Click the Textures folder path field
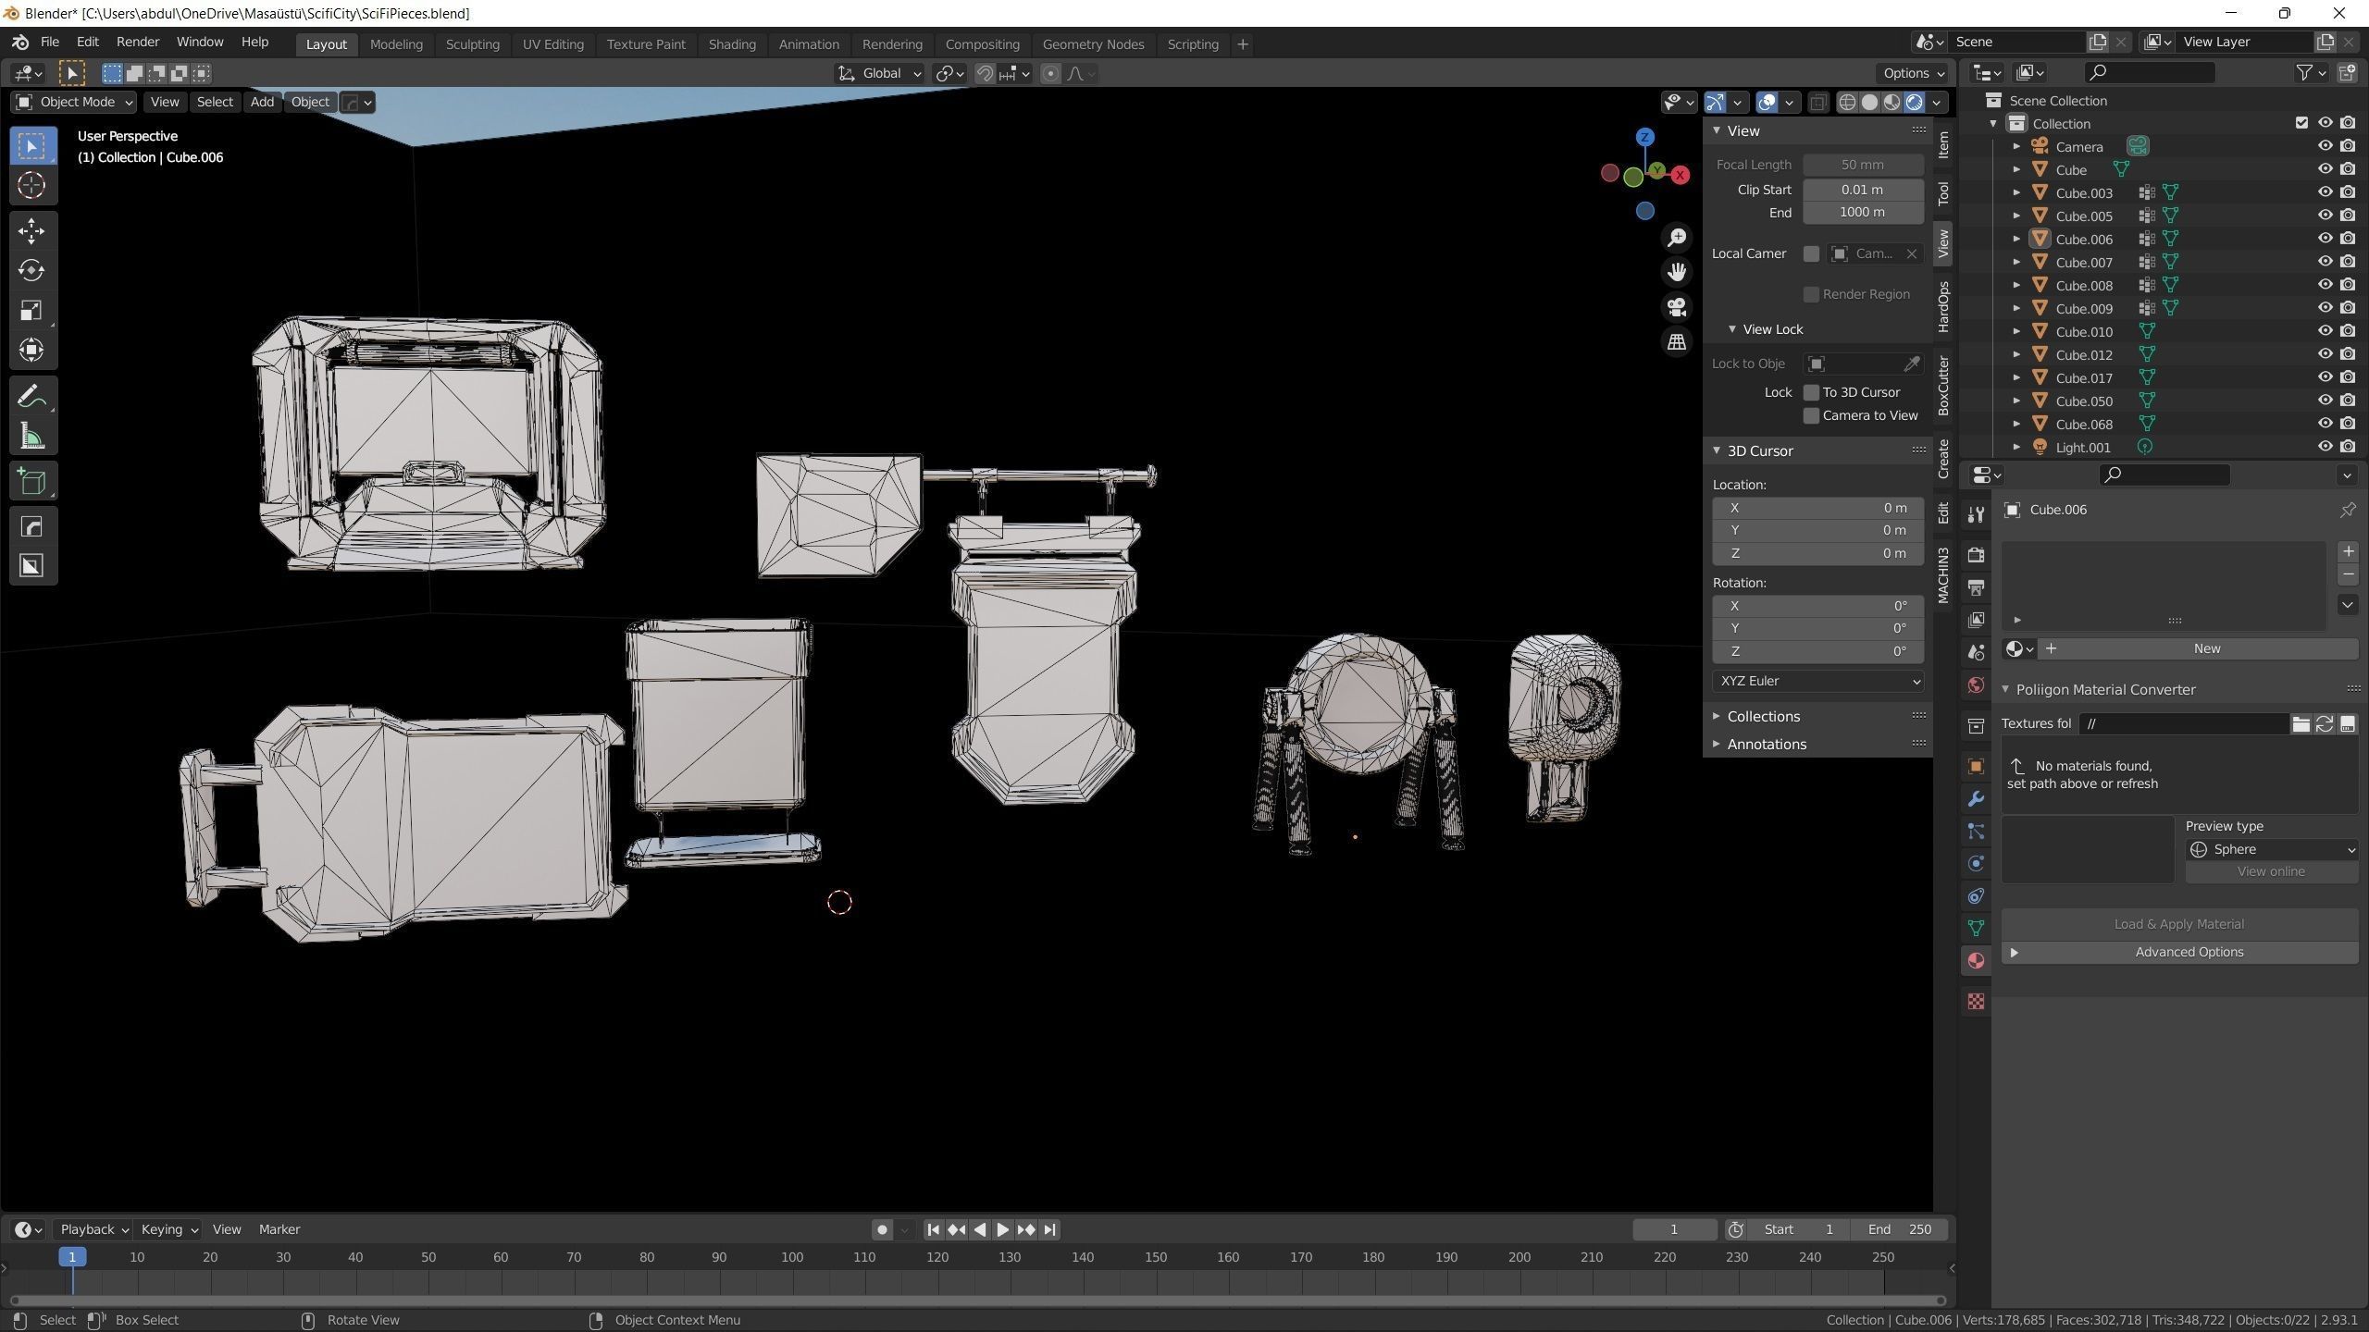Image resolution: width=2369 pixels, height=1332 pixels. point(2184,724)
